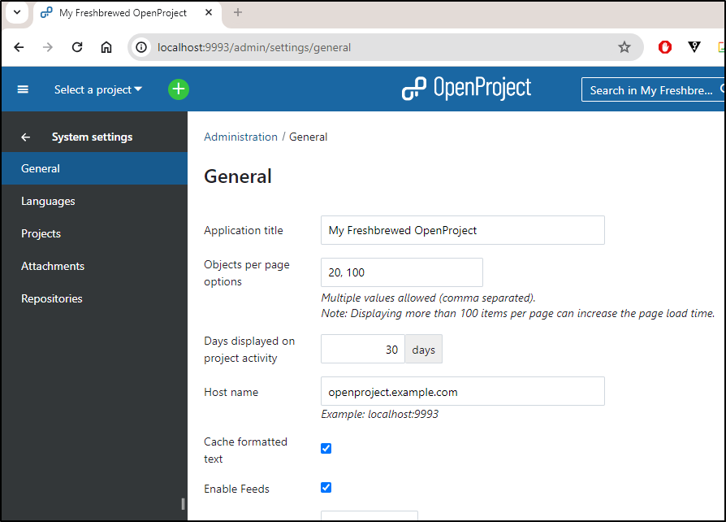Open Attachments settings in sidebar

pyautogui.click(x=94, y=266)
